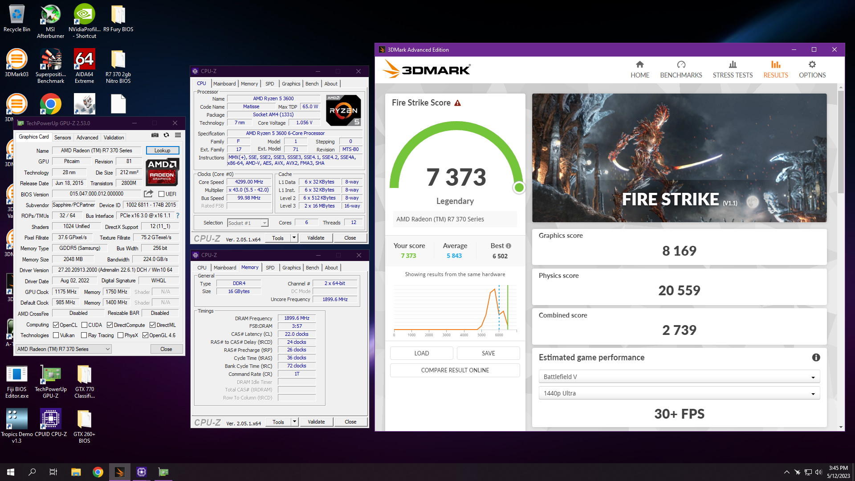Open GTX 260+ BIOS folder
The width and height of the screenshot is (855, 481).
coord(84,426)
